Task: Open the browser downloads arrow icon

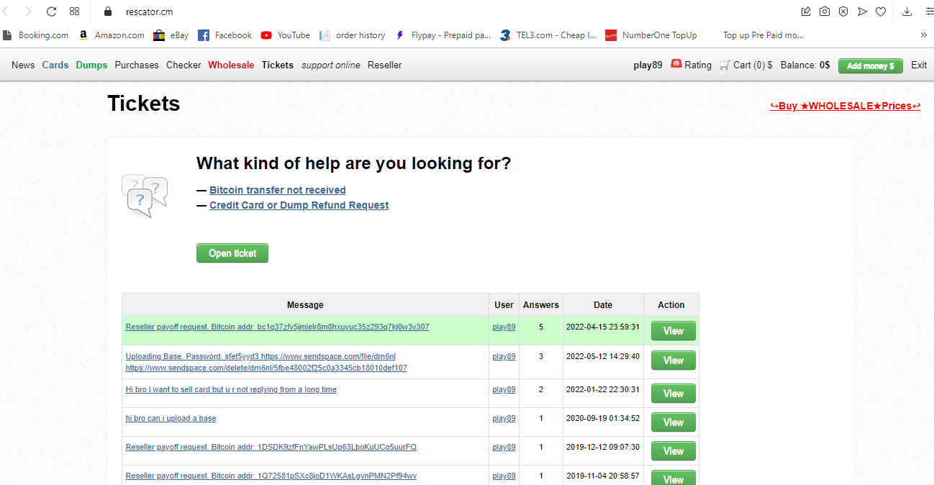Action: pos(907,12)
